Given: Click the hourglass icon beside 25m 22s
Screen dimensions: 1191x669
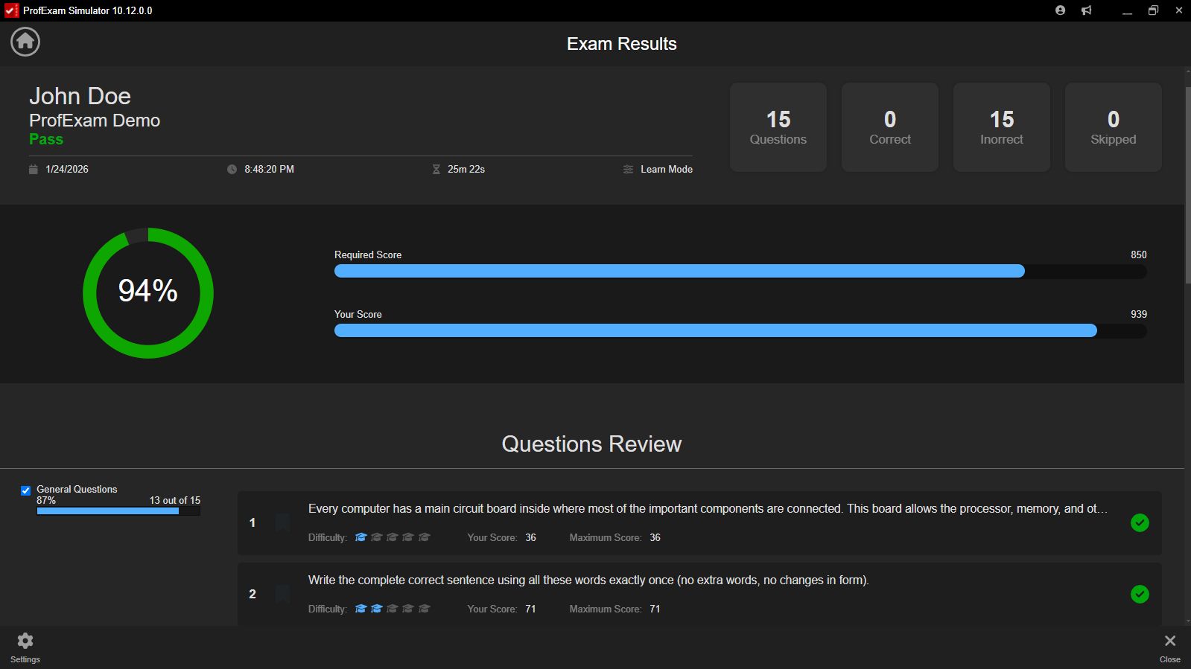Looking at the screenshot, I should click(436, 170).
